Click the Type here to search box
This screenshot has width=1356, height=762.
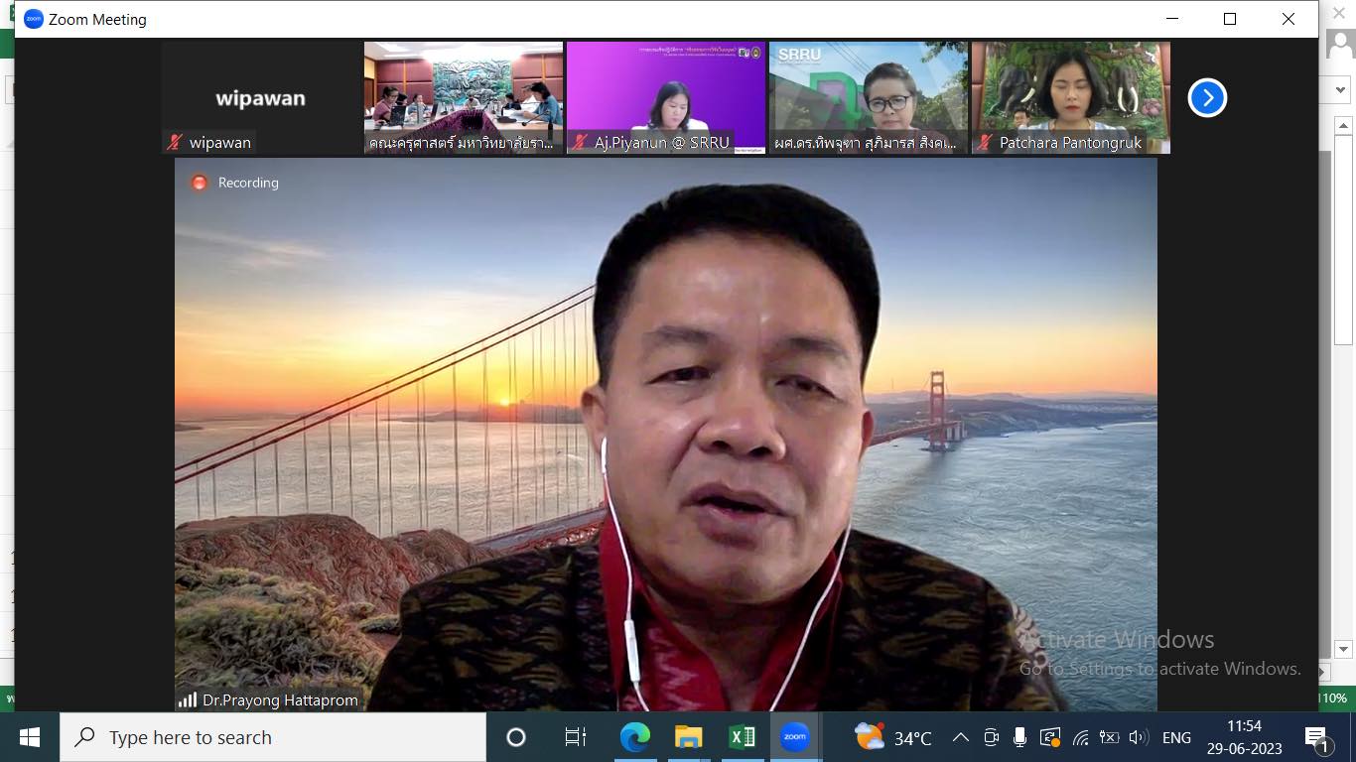[273, 737]
